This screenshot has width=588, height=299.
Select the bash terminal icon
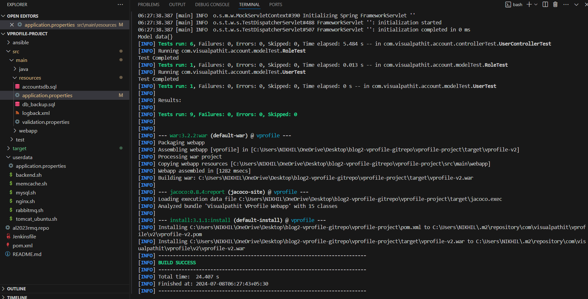pyautogui.click(x=508, y=4)
